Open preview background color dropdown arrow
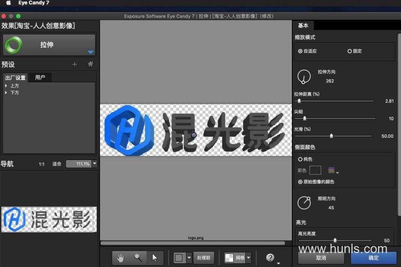The width and height of the screenshot is (401, 267). click(x=189, y=258)
